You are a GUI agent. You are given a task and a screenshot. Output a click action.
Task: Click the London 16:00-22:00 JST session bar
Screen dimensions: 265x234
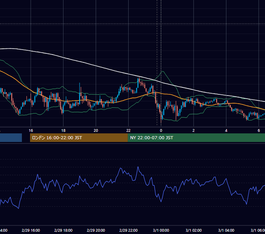[79, 138]
